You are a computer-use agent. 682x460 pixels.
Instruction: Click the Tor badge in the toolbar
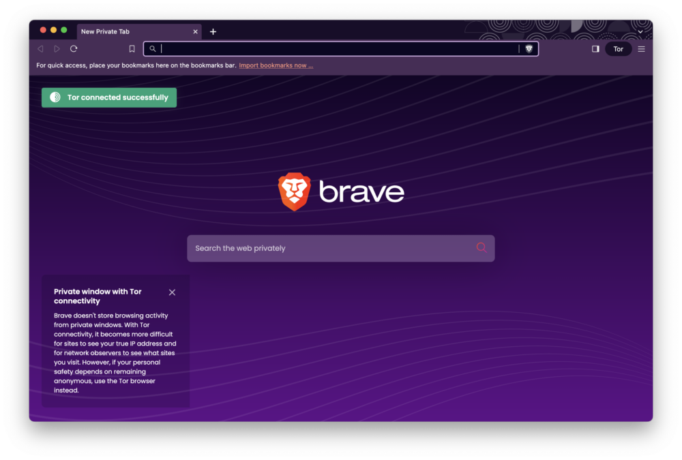618,48
